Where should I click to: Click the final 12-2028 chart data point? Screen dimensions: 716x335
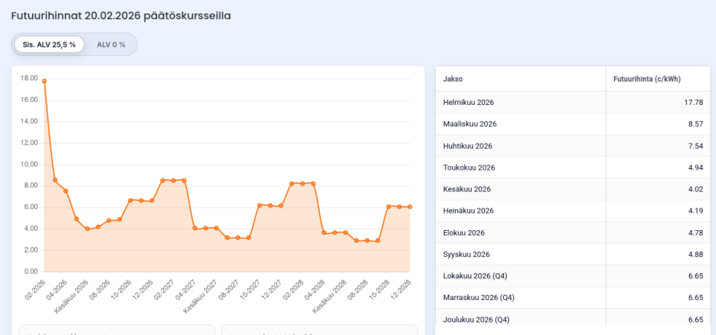click(410, 206)
